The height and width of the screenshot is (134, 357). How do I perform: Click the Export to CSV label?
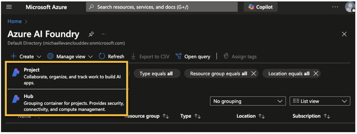(x=154, y=56)
